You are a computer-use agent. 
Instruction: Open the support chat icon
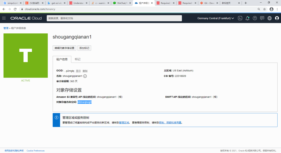coord(262,18)
